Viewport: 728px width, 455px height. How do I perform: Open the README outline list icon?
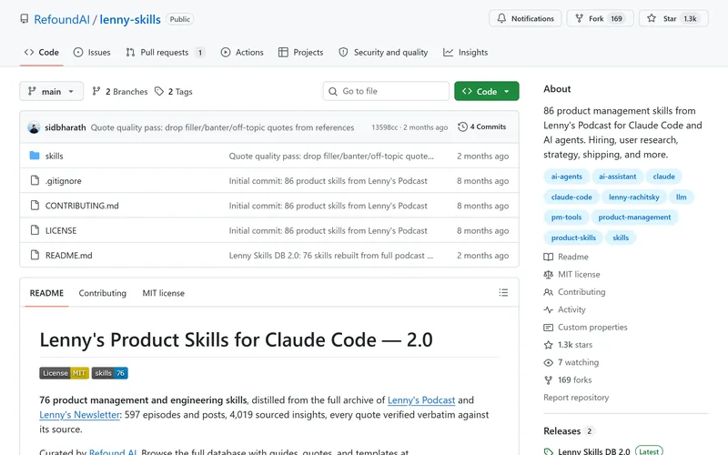point(503,292)
